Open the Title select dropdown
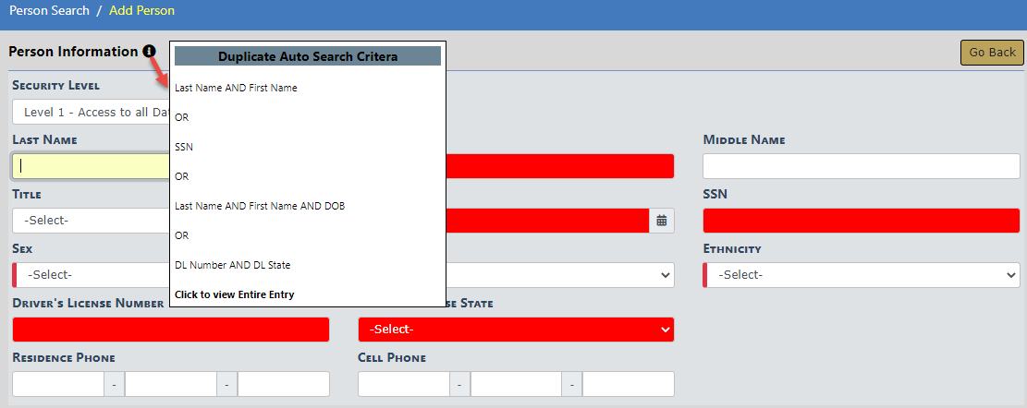 pyautogui.click(x=91, y=221)
